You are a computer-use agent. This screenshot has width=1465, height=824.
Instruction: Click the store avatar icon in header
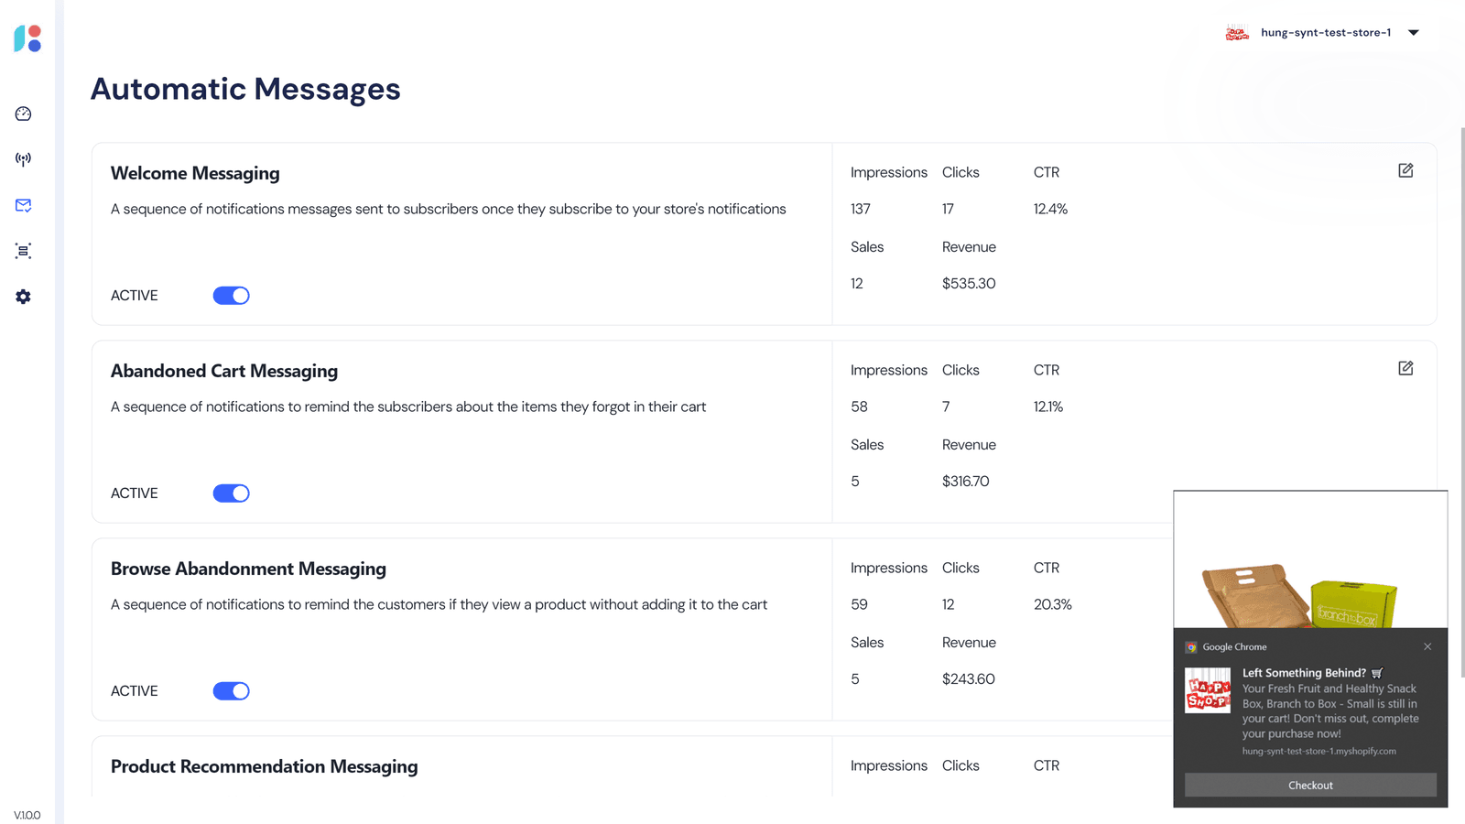[x=1237, y=33]
